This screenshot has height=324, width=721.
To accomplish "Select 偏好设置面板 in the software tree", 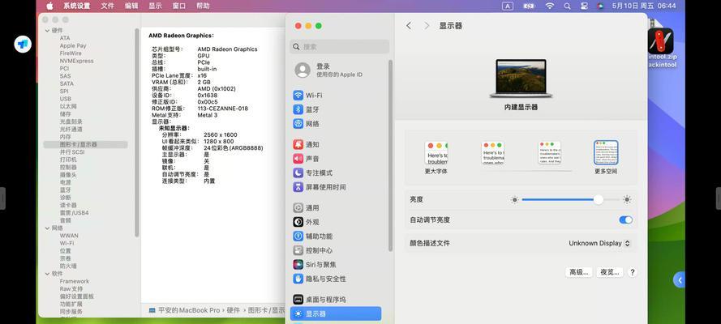I will (x=77, y=296).
